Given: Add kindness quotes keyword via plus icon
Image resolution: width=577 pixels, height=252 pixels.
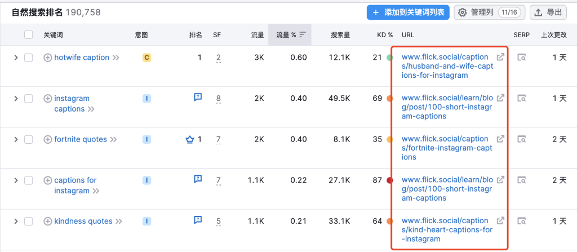Looking at the screenshot, I should click(x=48, y=221).
